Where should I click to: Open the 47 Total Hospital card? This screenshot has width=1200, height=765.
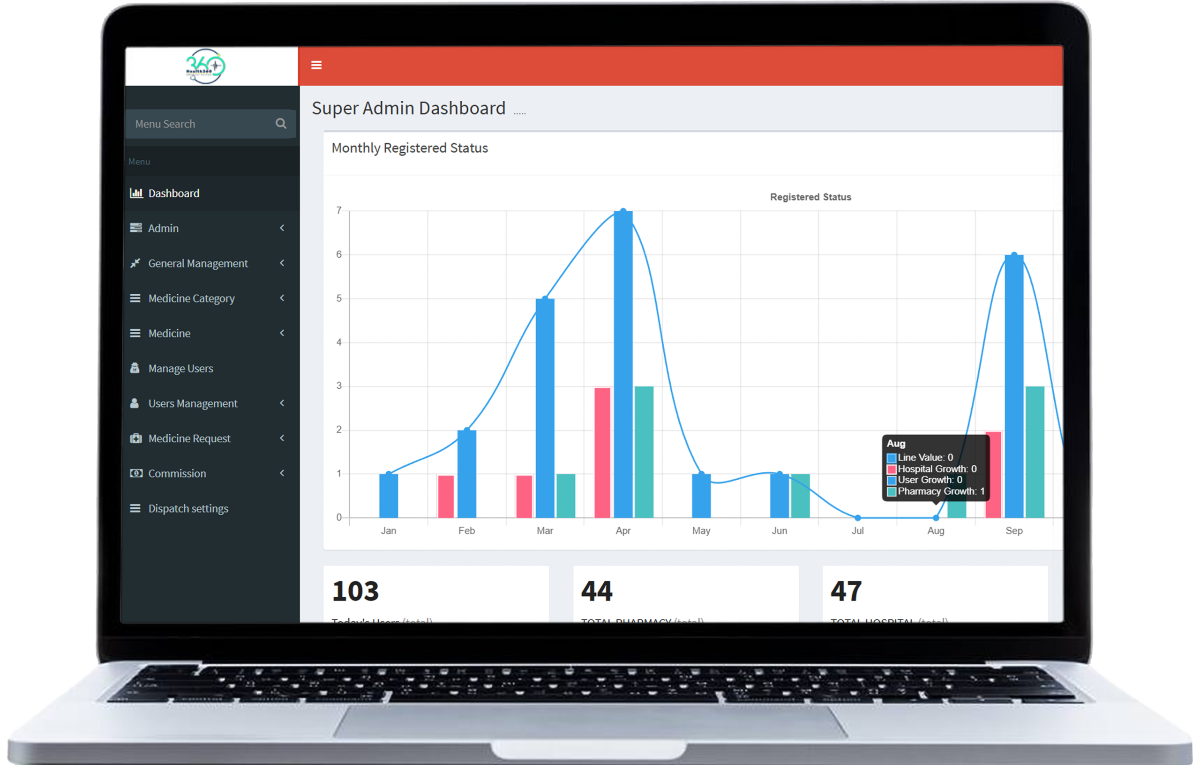(934, 594)
